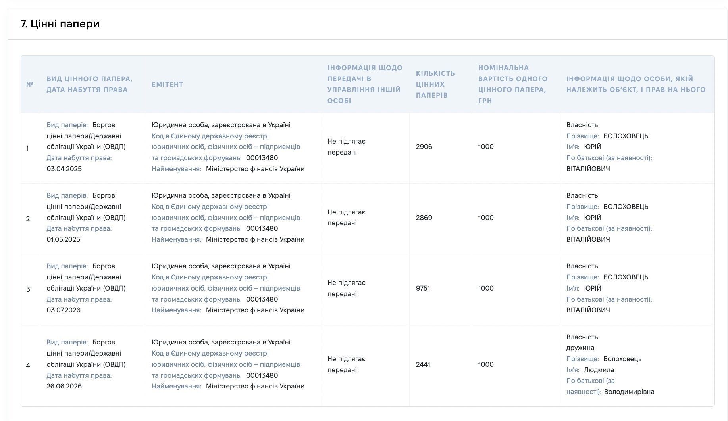Click the securities quantity 9751
The width and height of the screenshot is (728, 421).
(423, 288)
